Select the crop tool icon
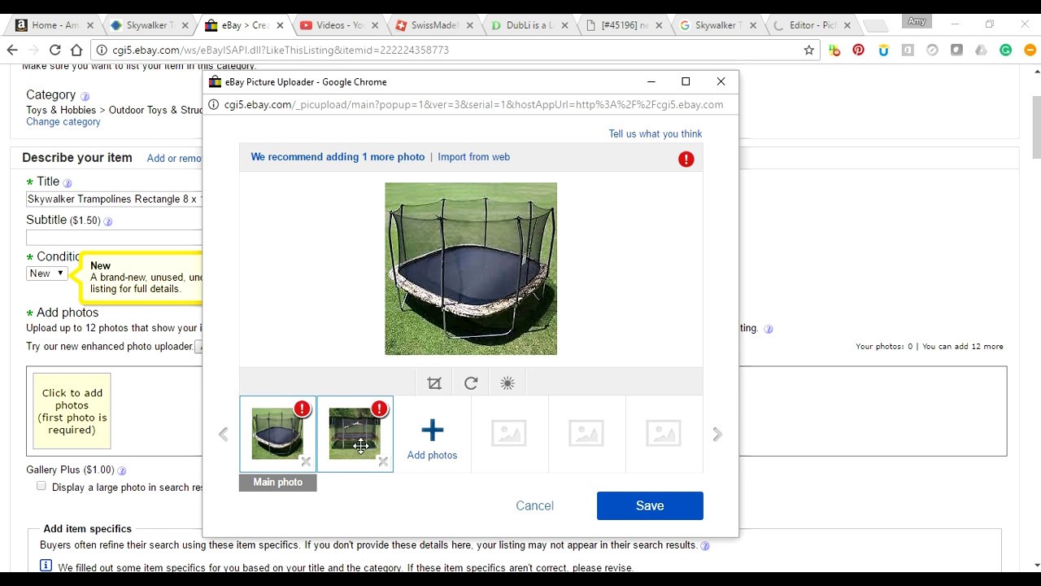This screenshot has height=586, width=1041. [434, 383]
